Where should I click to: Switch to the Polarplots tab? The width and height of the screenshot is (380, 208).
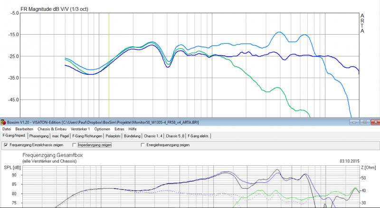(x=113, y=136)
